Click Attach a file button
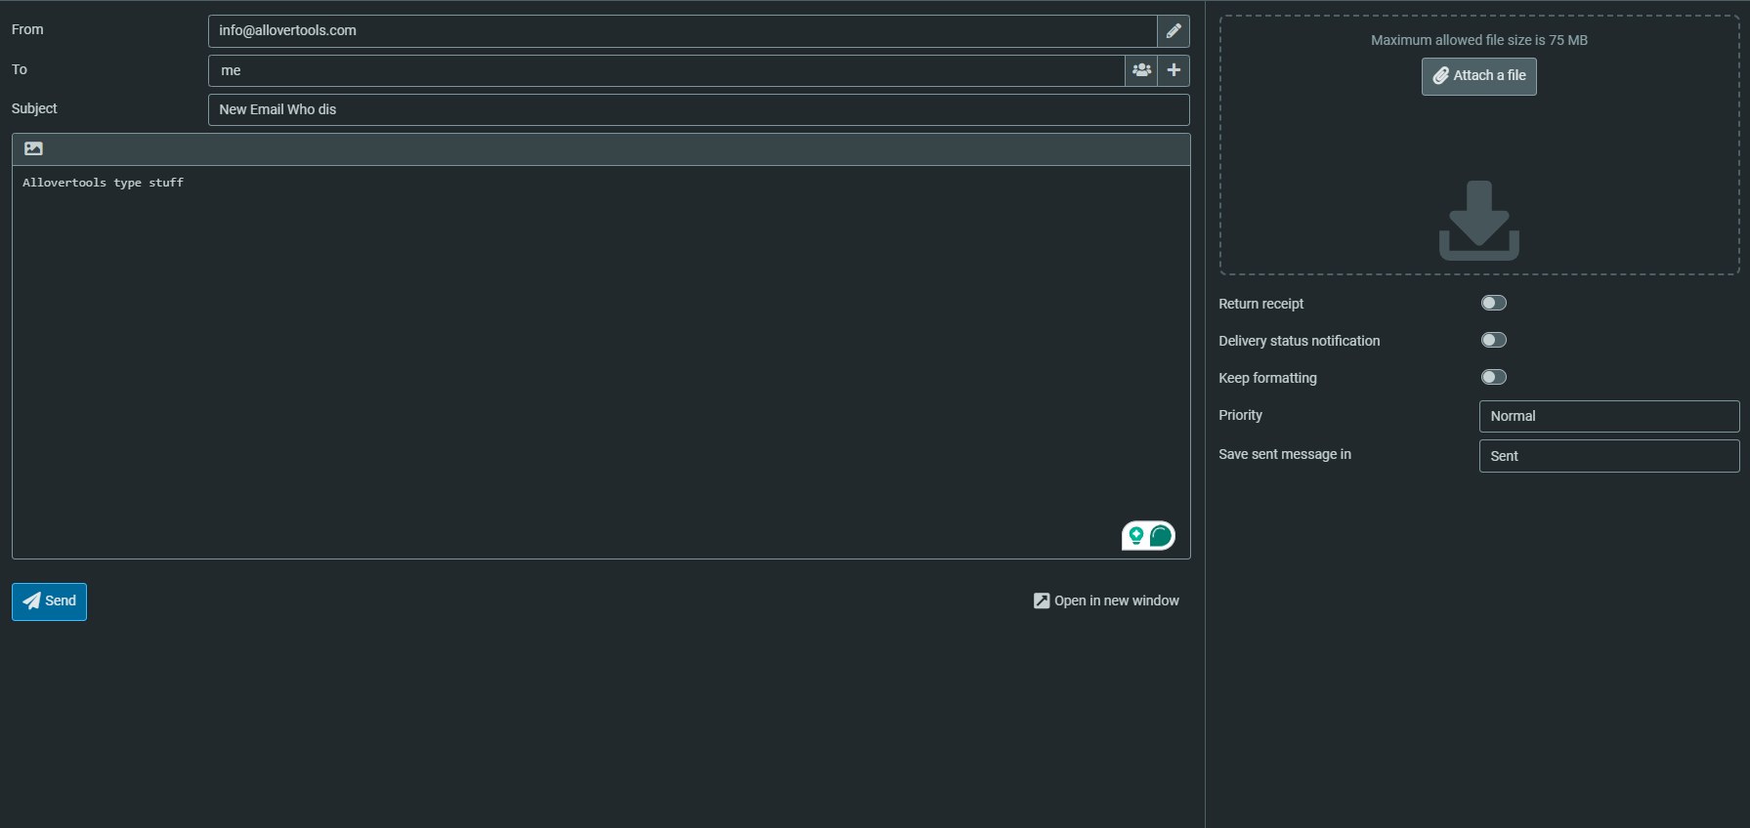1750x828 pixels. click(x=1478, y=76)
